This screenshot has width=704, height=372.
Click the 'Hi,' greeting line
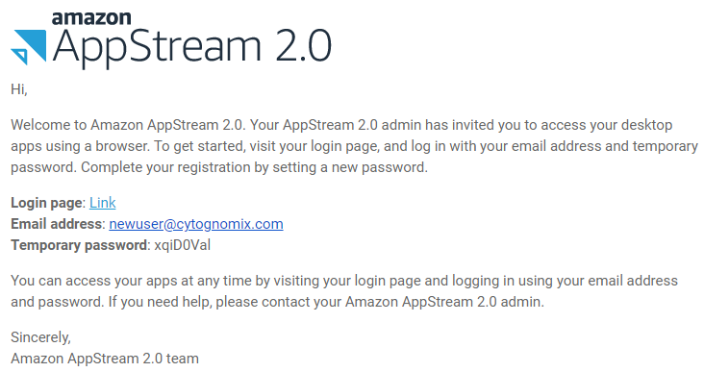(x=19, y=89)
